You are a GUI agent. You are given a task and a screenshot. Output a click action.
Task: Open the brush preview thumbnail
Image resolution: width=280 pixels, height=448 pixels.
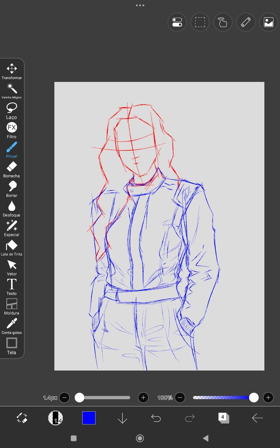[56, 418]
